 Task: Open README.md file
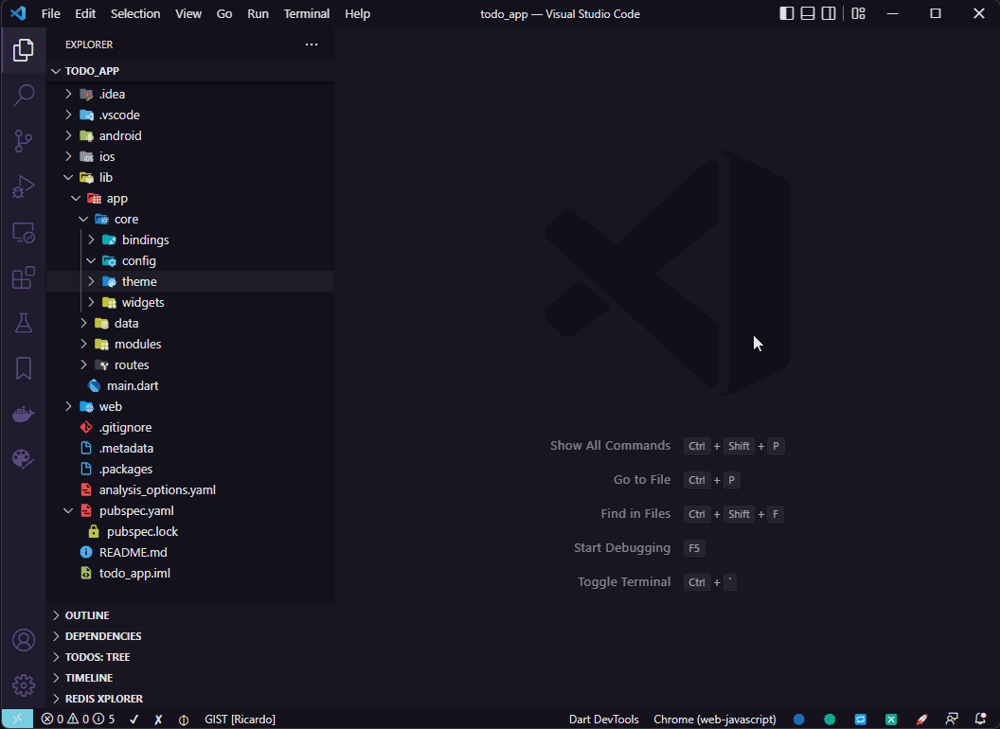tap(190, 552)
